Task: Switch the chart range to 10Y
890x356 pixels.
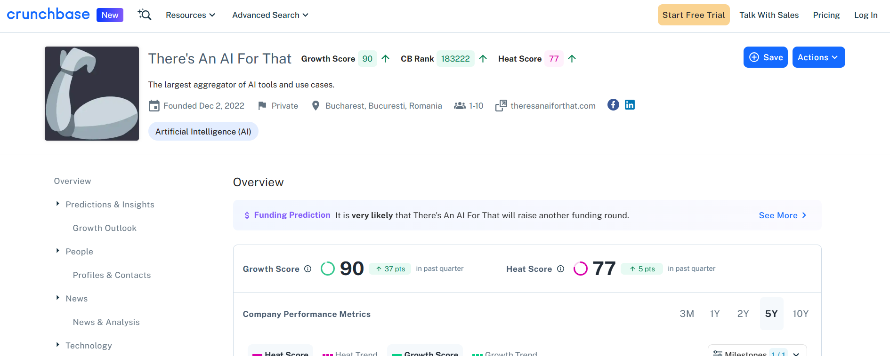Action: [801, 314]
